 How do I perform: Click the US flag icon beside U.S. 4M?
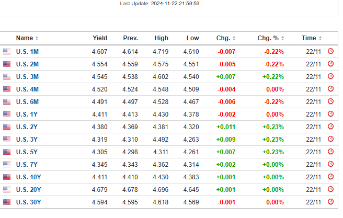(7, 89)
